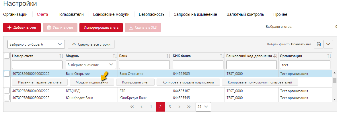Expand the filter options chevron next to save
This screenshot has width=339, height=113.
[328, 44]
